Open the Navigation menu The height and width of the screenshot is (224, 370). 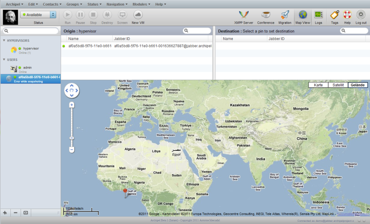tap(117, 4)
